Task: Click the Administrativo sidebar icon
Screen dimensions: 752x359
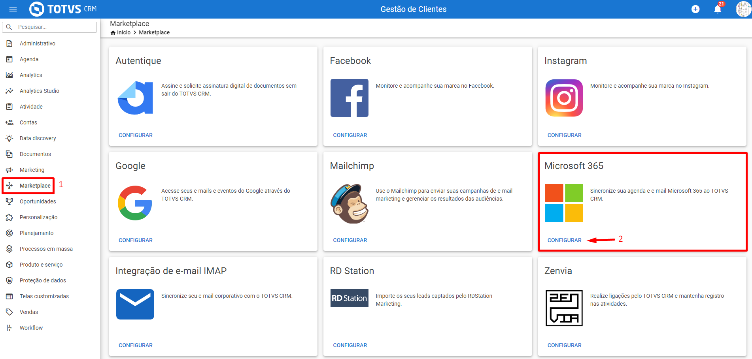Action: [x=9, y=43]
